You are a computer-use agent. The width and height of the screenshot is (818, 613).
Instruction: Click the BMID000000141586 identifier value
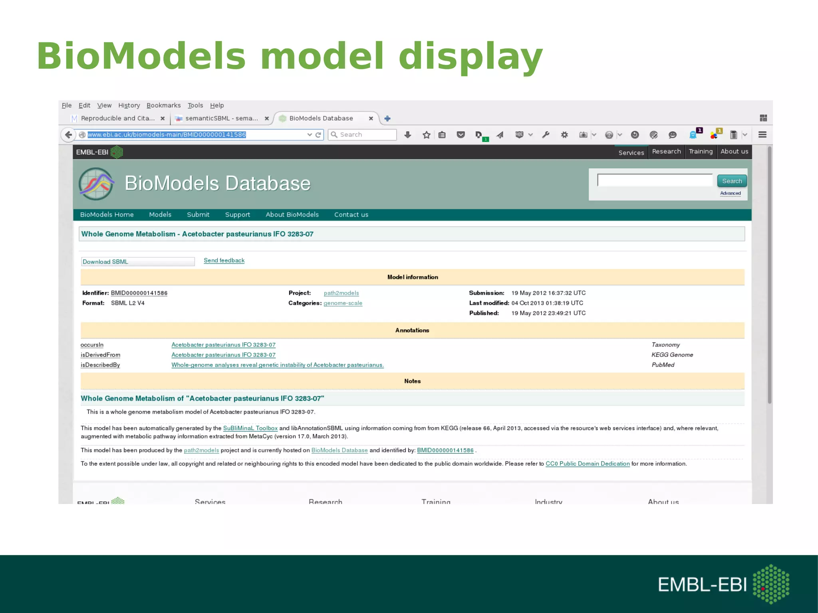[139, 293]
